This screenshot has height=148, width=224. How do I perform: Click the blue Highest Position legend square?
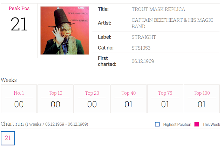pyautogui.click(x=157, y=124)
